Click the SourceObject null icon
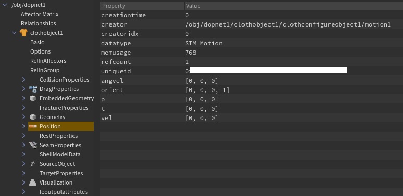This screenshot has height=196, width=403. click(x=33, y=164)
